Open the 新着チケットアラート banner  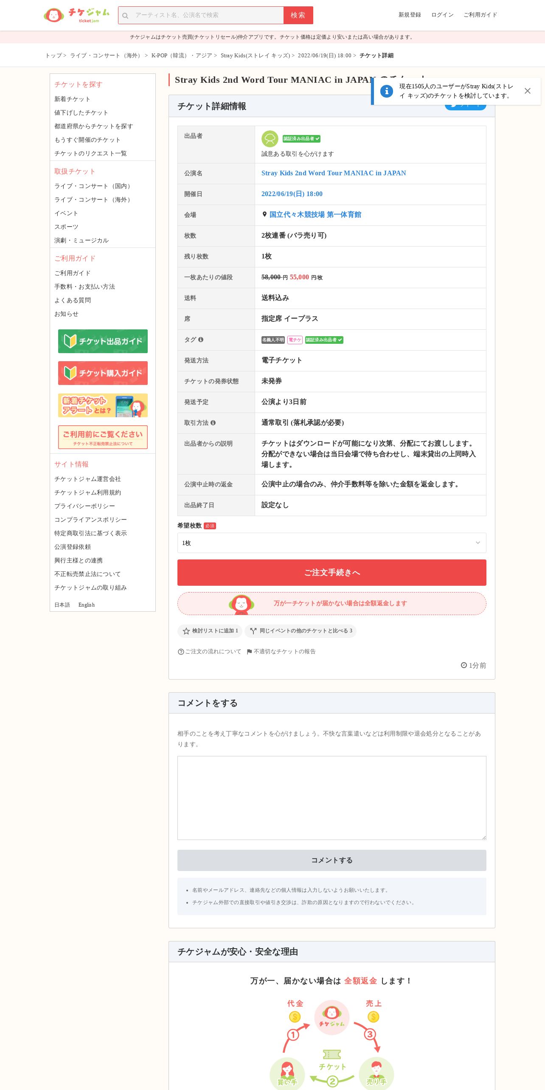click(103, 405)
